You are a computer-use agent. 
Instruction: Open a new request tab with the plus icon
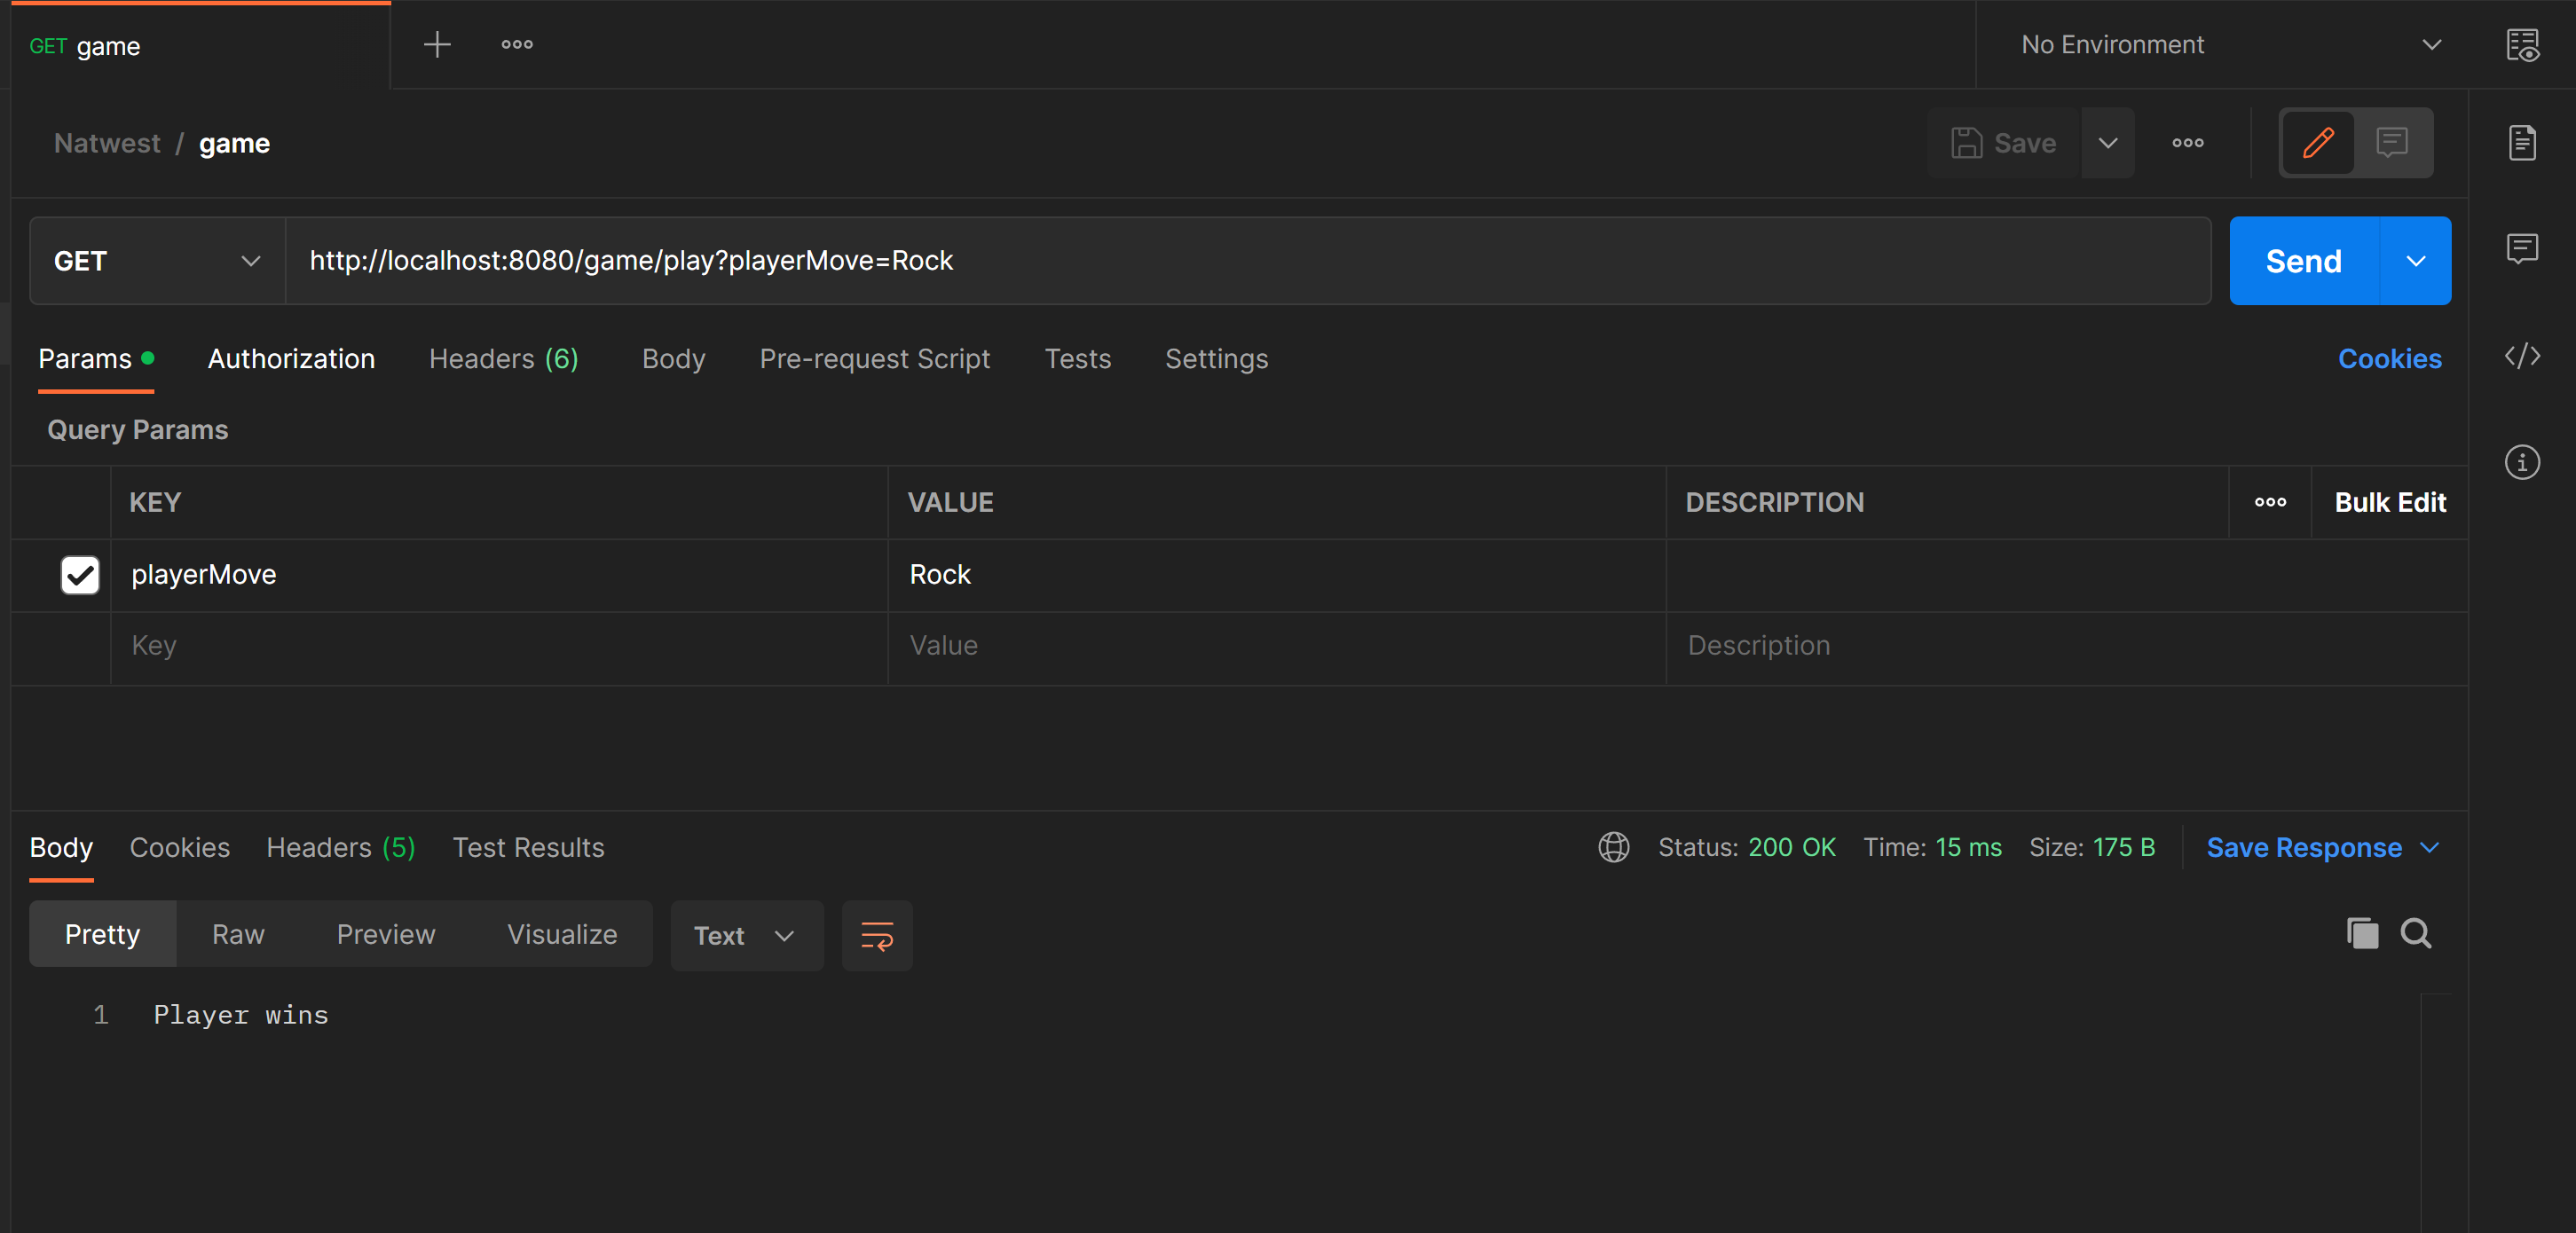click(x=436, y=44)
